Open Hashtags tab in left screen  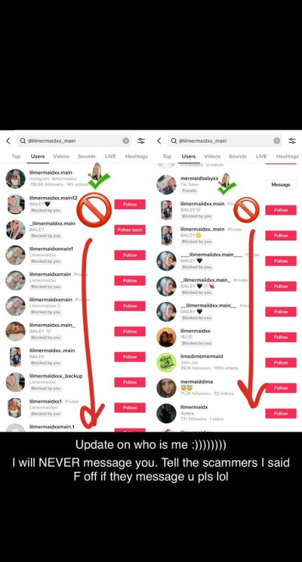point(136,156)
